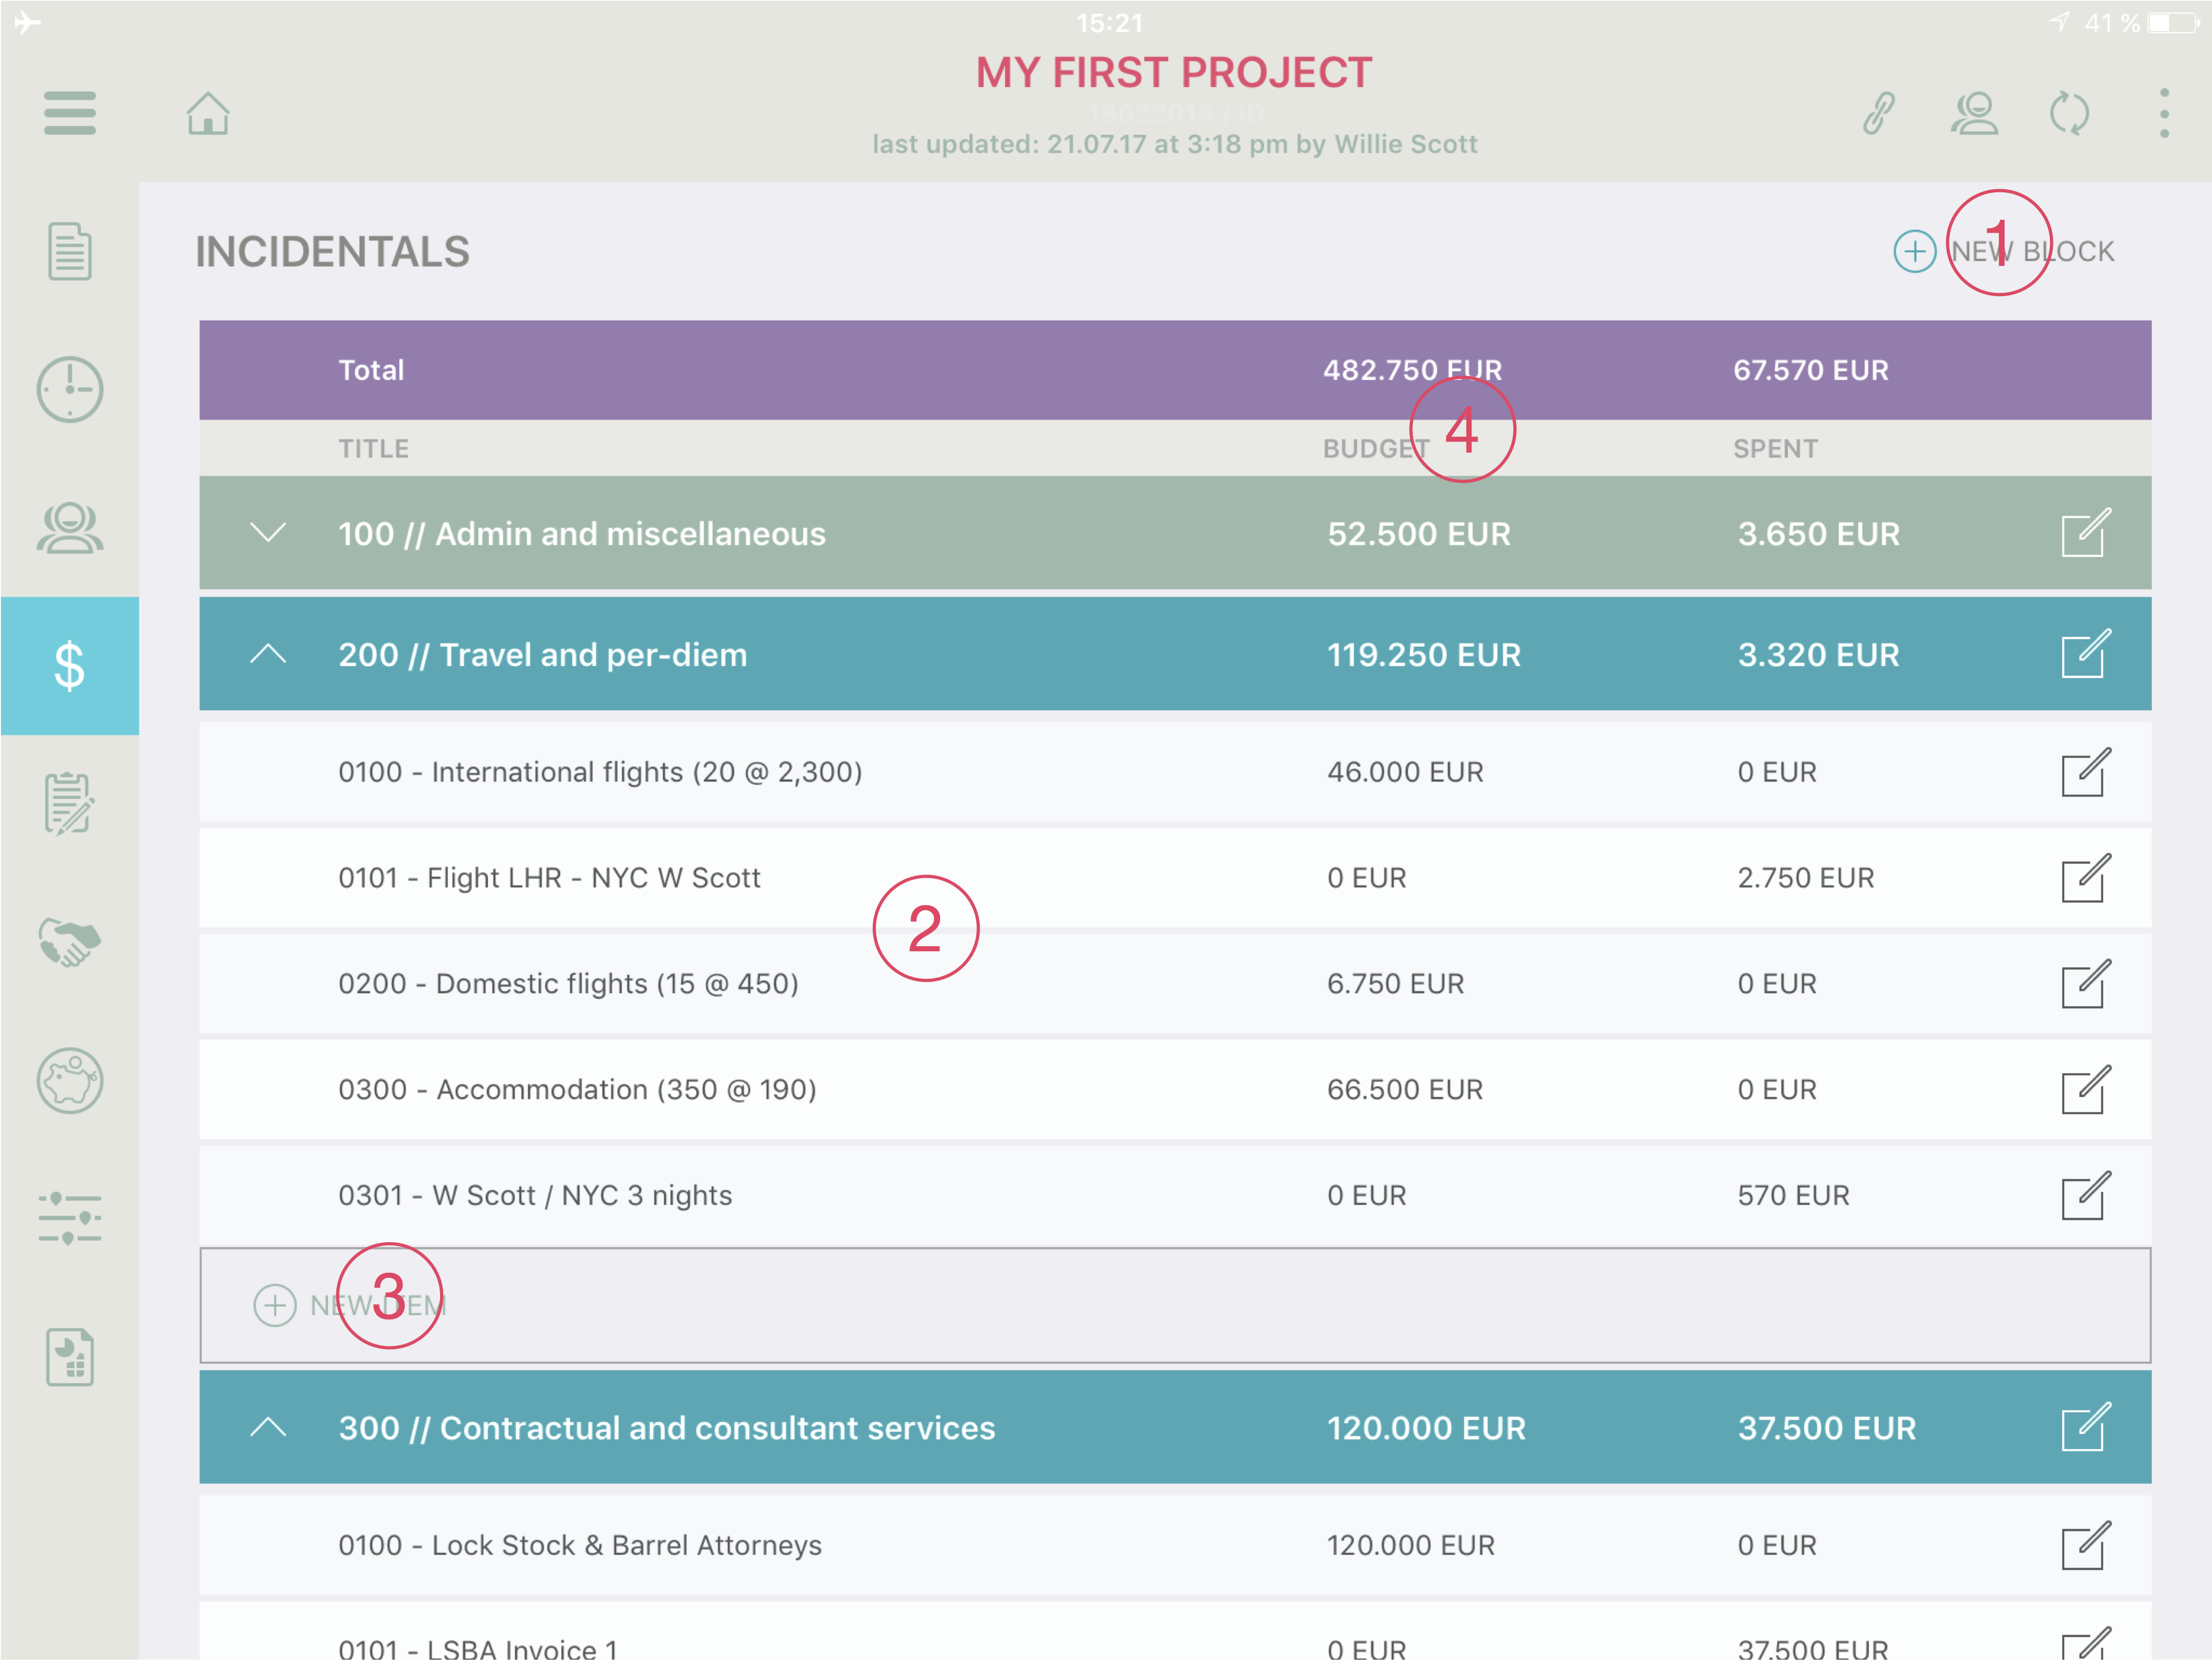Click the 66.500 EUR budget value

[x=1405, y=1090]
